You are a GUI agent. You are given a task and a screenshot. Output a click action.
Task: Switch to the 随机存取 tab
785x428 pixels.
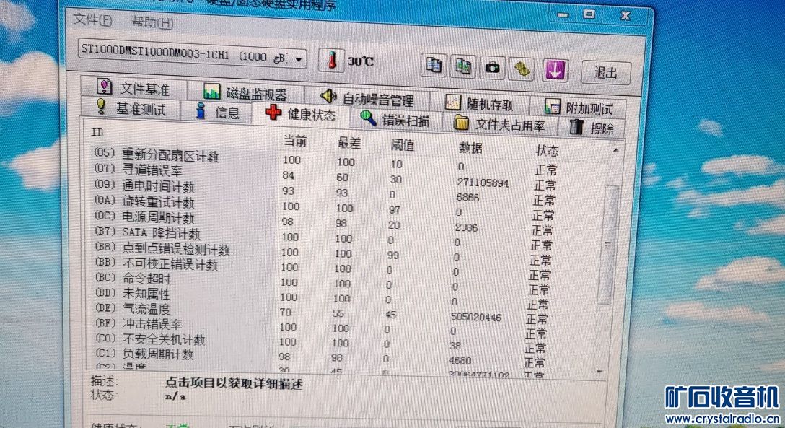coord(480,103)
